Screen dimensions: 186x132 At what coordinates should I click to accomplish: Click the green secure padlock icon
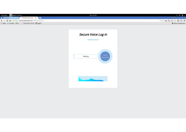click(x=13, y=21)
